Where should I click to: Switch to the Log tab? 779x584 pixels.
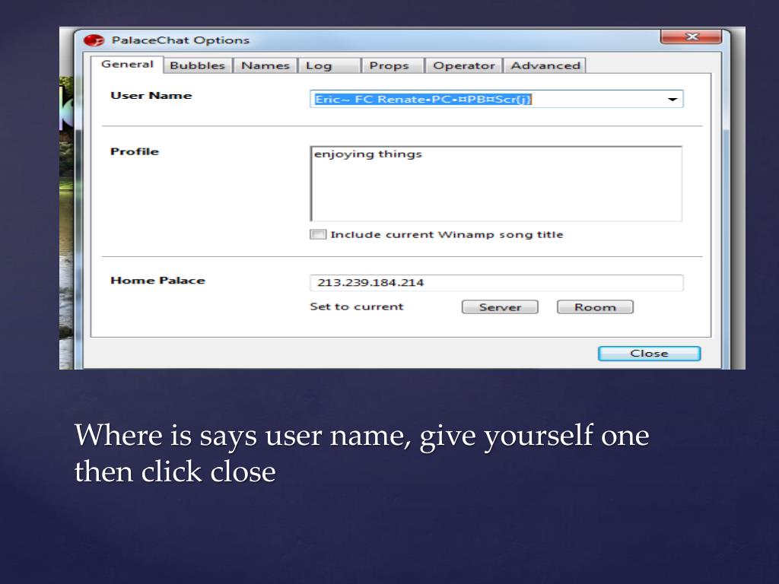[x=329, y=65]
